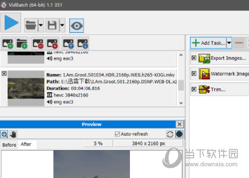Add video files with green plus icon
This screenshot has width=249, height=178.
(8, 43)
